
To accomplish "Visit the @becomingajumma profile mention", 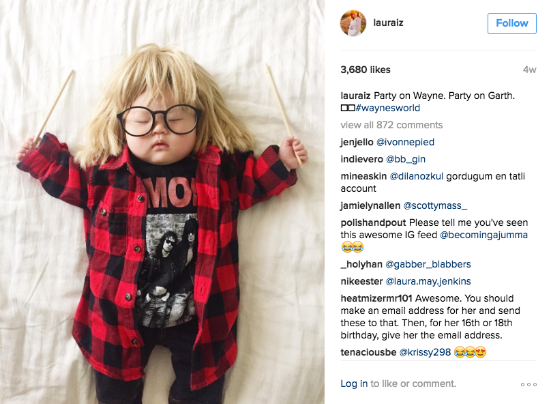I will 483,235.
